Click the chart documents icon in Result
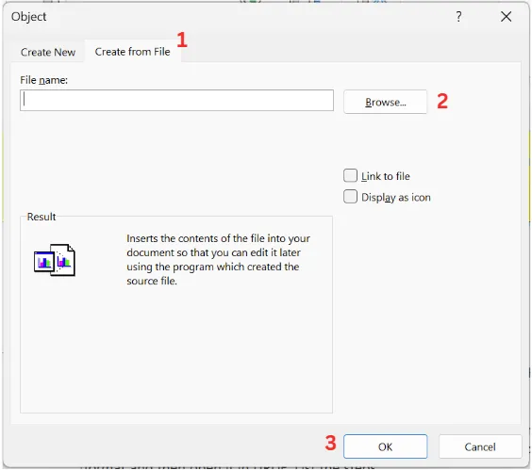The image size is (532, 470). coord(55,260)
